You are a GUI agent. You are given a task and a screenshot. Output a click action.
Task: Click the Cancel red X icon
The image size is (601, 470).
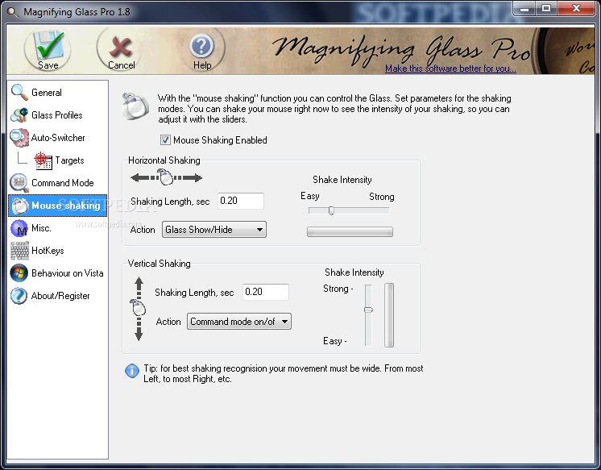[x=120, y=48]
